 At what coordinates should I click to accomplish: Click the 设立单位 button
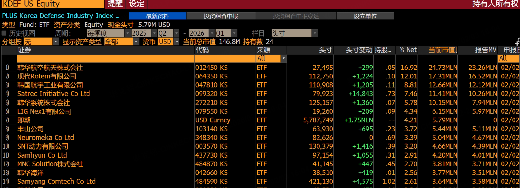(x=365, y=16)
